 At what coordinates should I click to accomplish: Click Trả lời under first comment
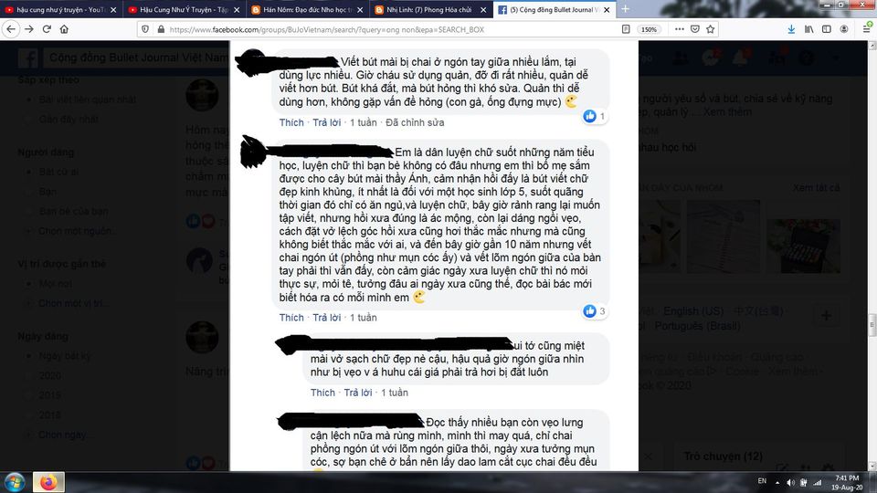[327, 122]
